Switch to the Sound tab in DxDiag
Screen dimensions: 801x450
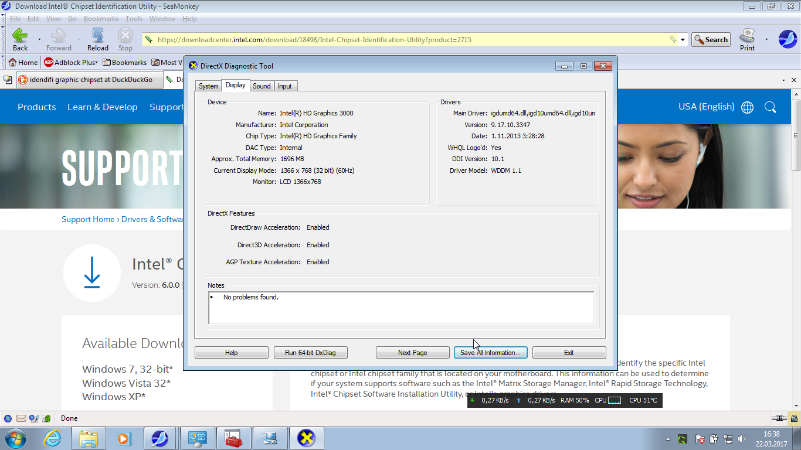(262, 86)
